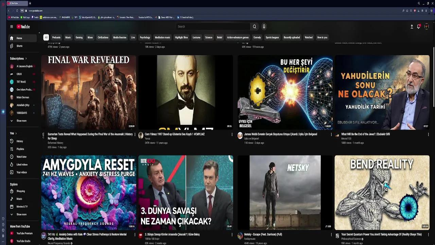Go to Home in the sidebar
This screenshot has height=245, width=435.
coord(23,38)
